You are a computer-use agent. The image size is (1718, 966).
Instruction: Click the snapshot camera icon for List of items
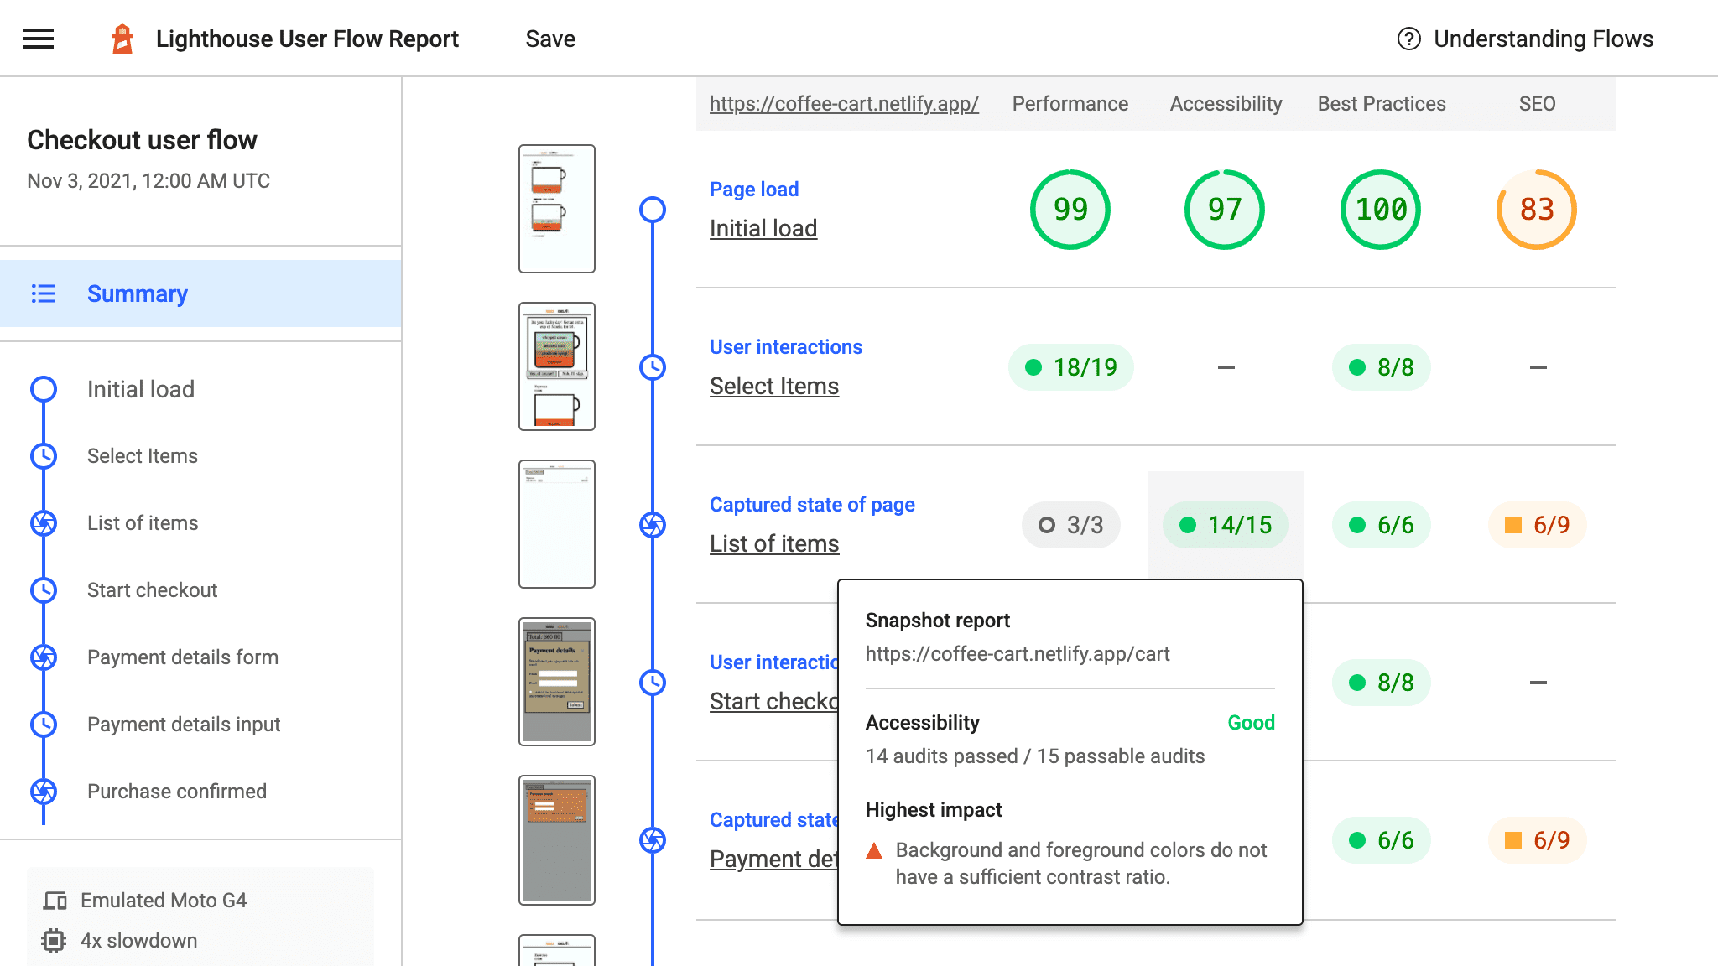653,525
